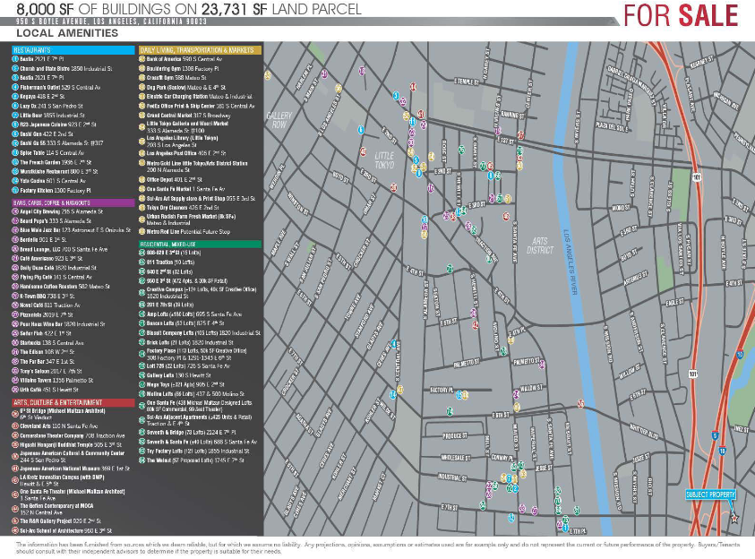Viewport: 755px width, 559px height.
Task: Click the Interstate 5 highway shield on map
Action: coord(716,436)
